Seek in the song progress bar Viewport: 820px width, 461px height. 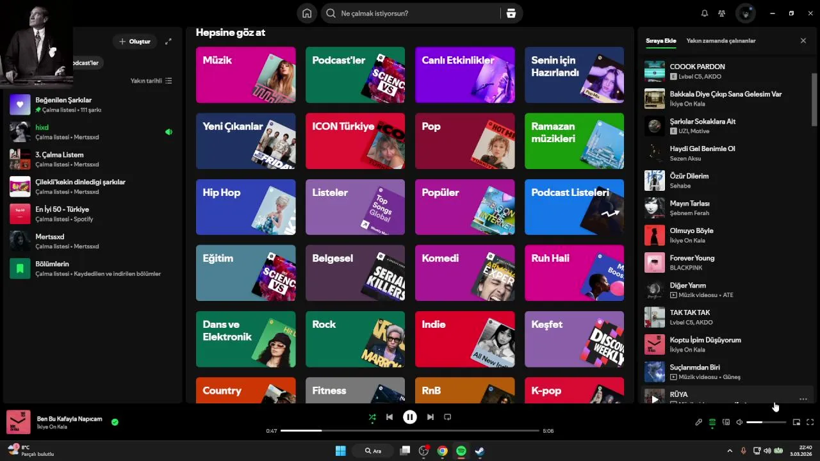point(410,431)
